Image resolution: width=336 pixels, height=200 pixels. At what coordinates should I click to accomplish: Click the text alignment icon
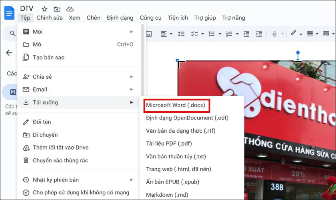point(164,34)
